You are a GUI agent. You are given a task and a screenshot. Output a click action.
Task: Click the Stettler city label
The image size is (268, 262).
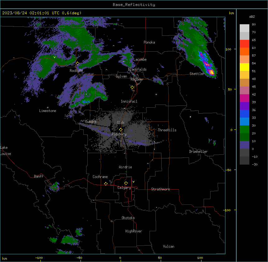coord(197,74)
